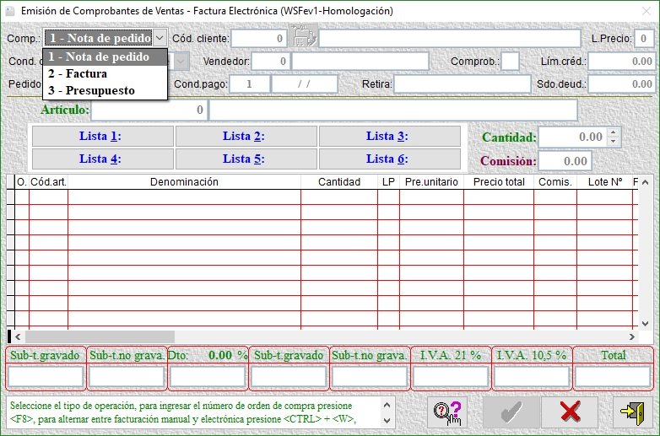
Task: Click the Comprob. field
Action: pos(510,62)
